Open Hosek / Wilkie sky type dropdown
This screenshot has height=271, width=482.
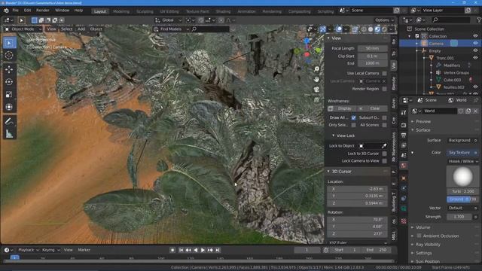pyautogui.click(x=462, y=161)
